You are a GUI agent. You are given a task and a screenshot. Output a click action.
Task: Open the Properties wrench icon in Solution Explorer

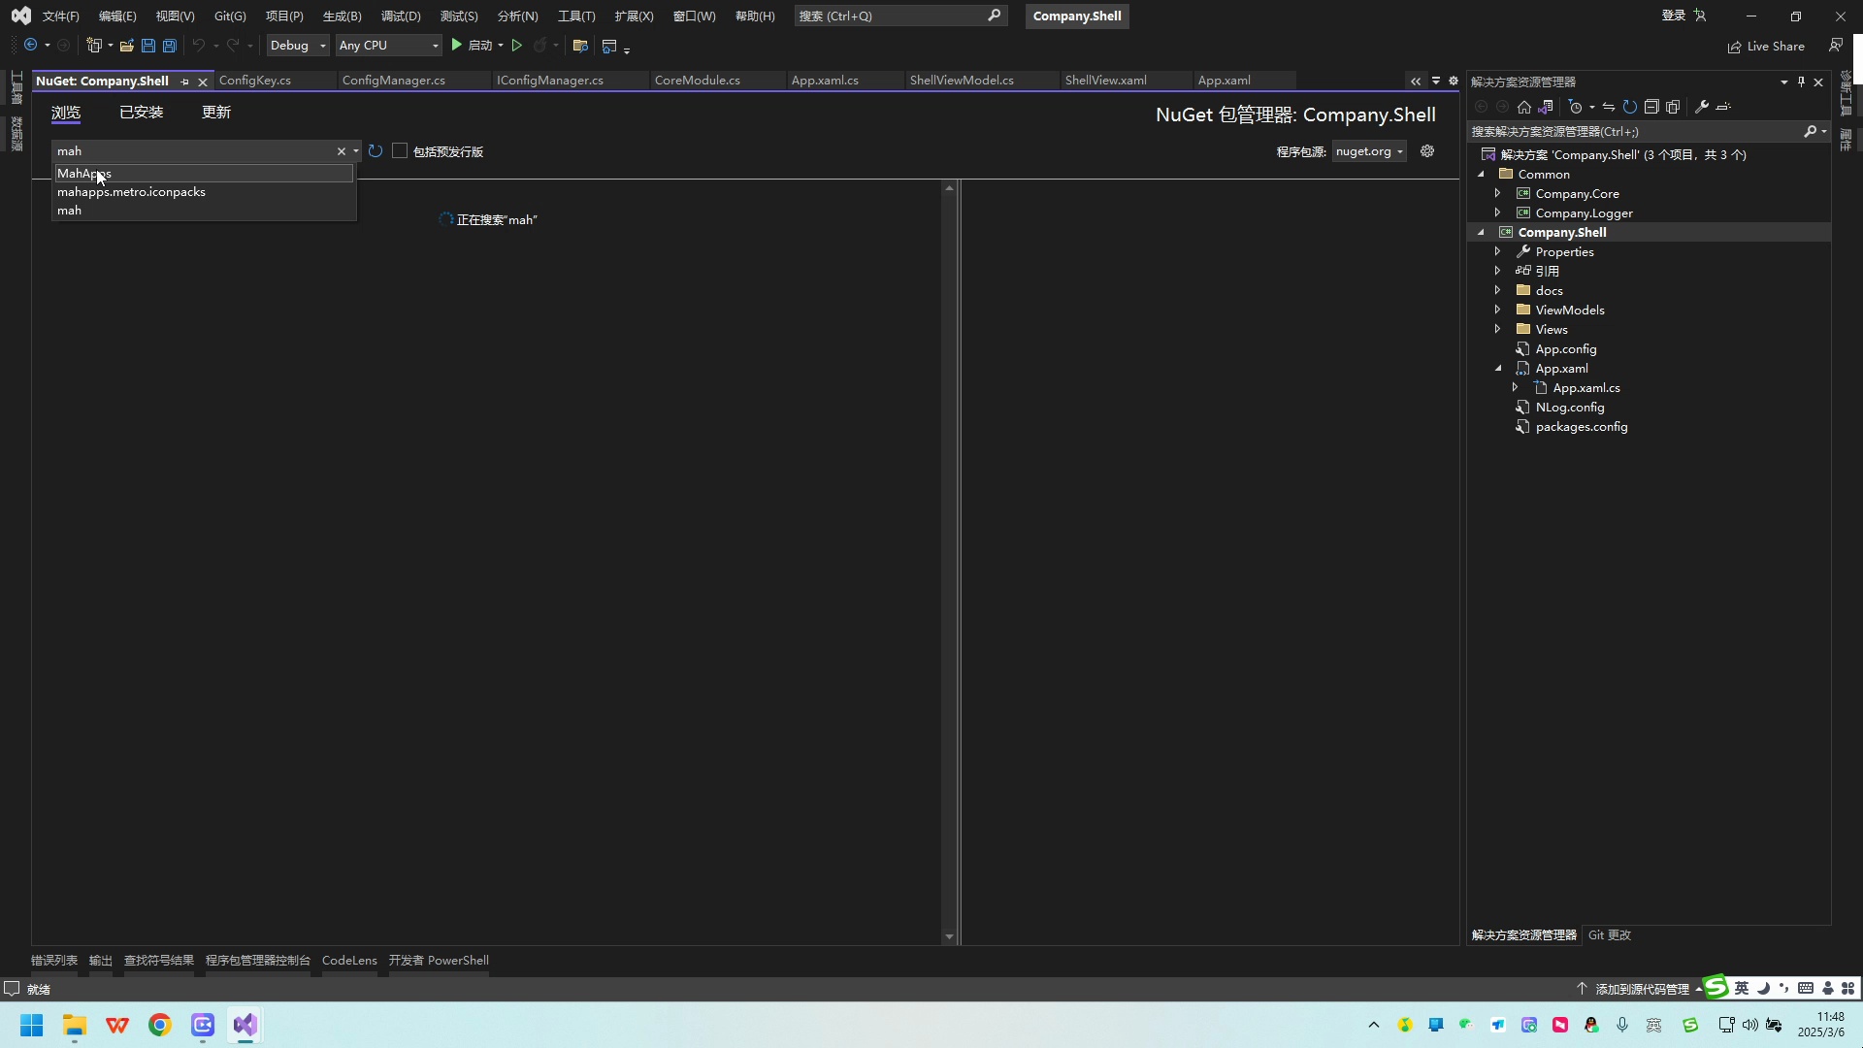[1704, 107]
